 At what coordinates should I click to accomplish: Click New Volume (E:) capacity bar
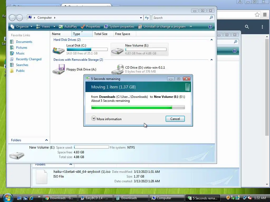tap(146, 49)
